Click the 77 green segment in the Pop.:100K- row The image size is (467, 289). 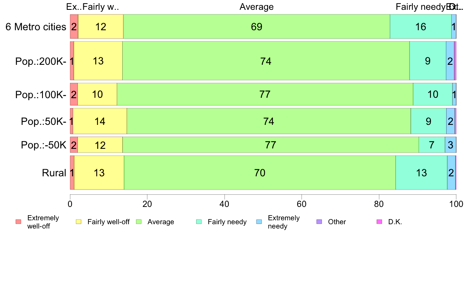(265, 94)
